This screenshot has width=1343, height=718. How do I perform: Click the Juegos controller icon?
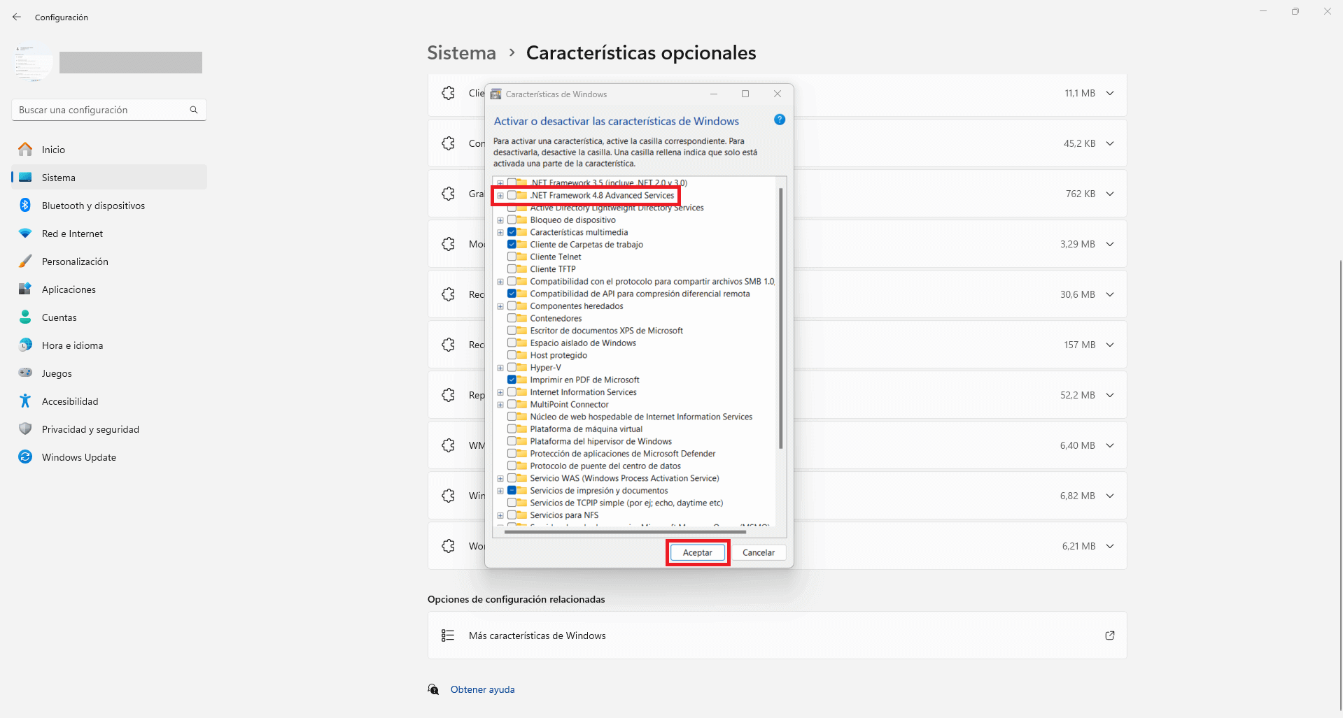25,373
